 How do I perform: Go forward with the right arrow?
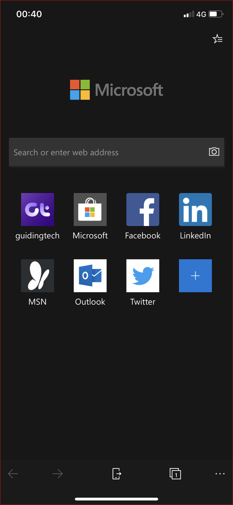pyautogui.click(x=58, y=474)
